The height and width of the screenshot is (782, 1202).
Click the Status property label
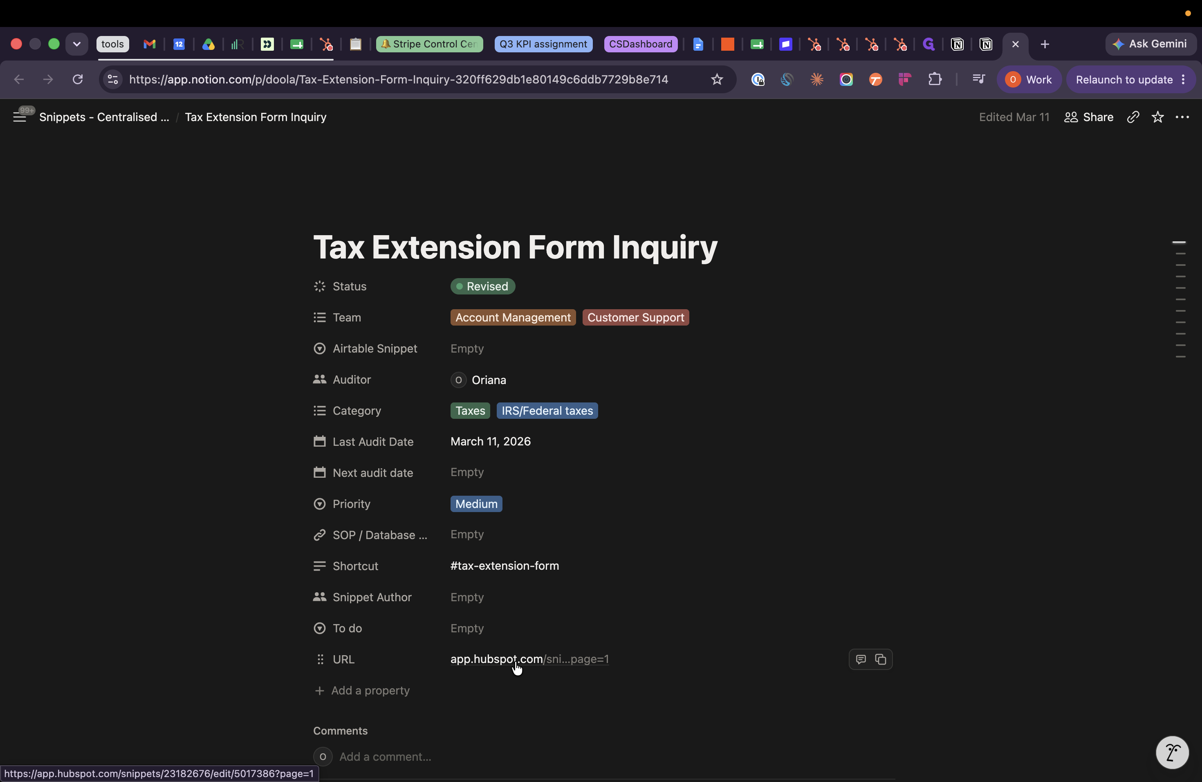[x=350, y=286]
